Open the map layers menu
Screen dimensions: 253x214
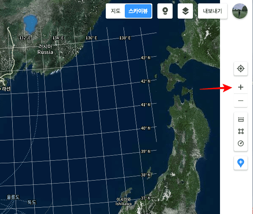[x=185, y=11]
